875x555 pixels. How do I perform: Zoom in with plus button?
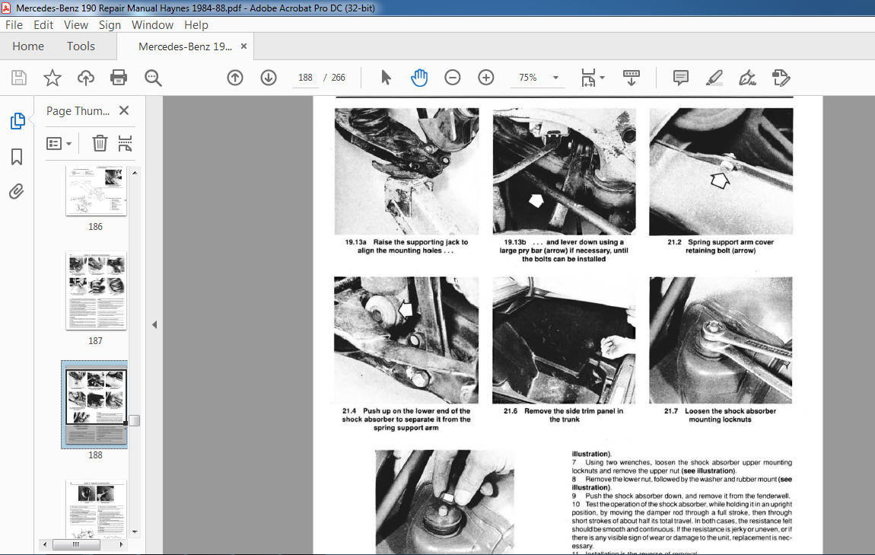click(486, 78)
